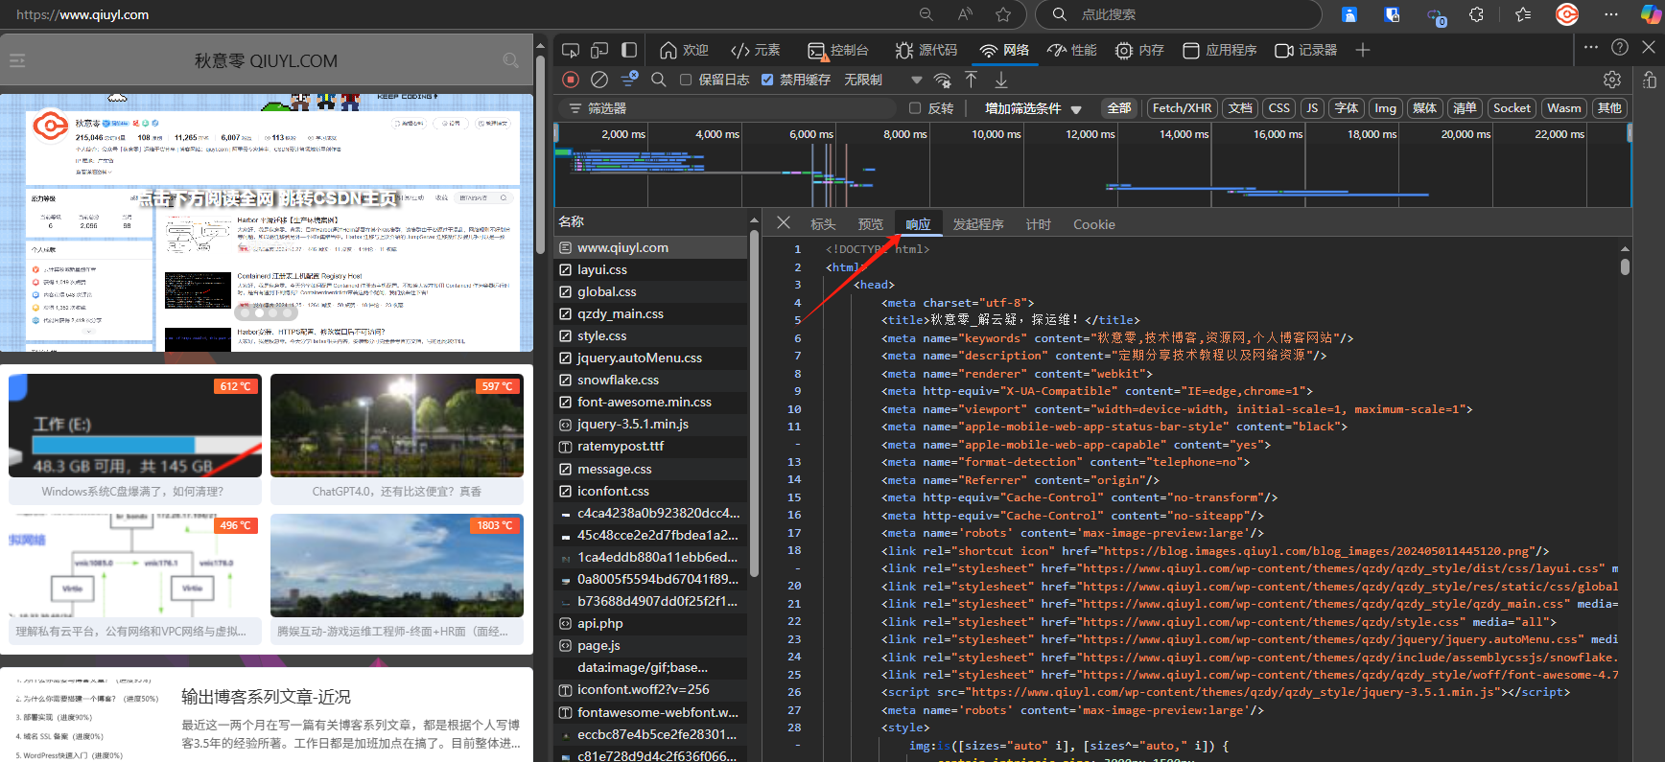The image size is (1665, 762).
Task: Show only JS requests
Action: point(1313,108)
